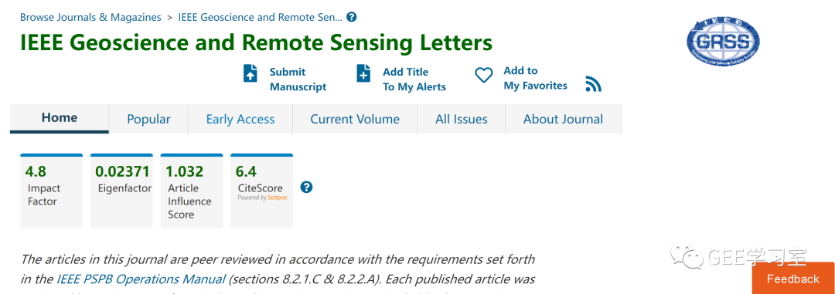This screenshot has height=294, width=835.
Task: Click the Submit Manuscript upload icon
Action: click(250, 73)
